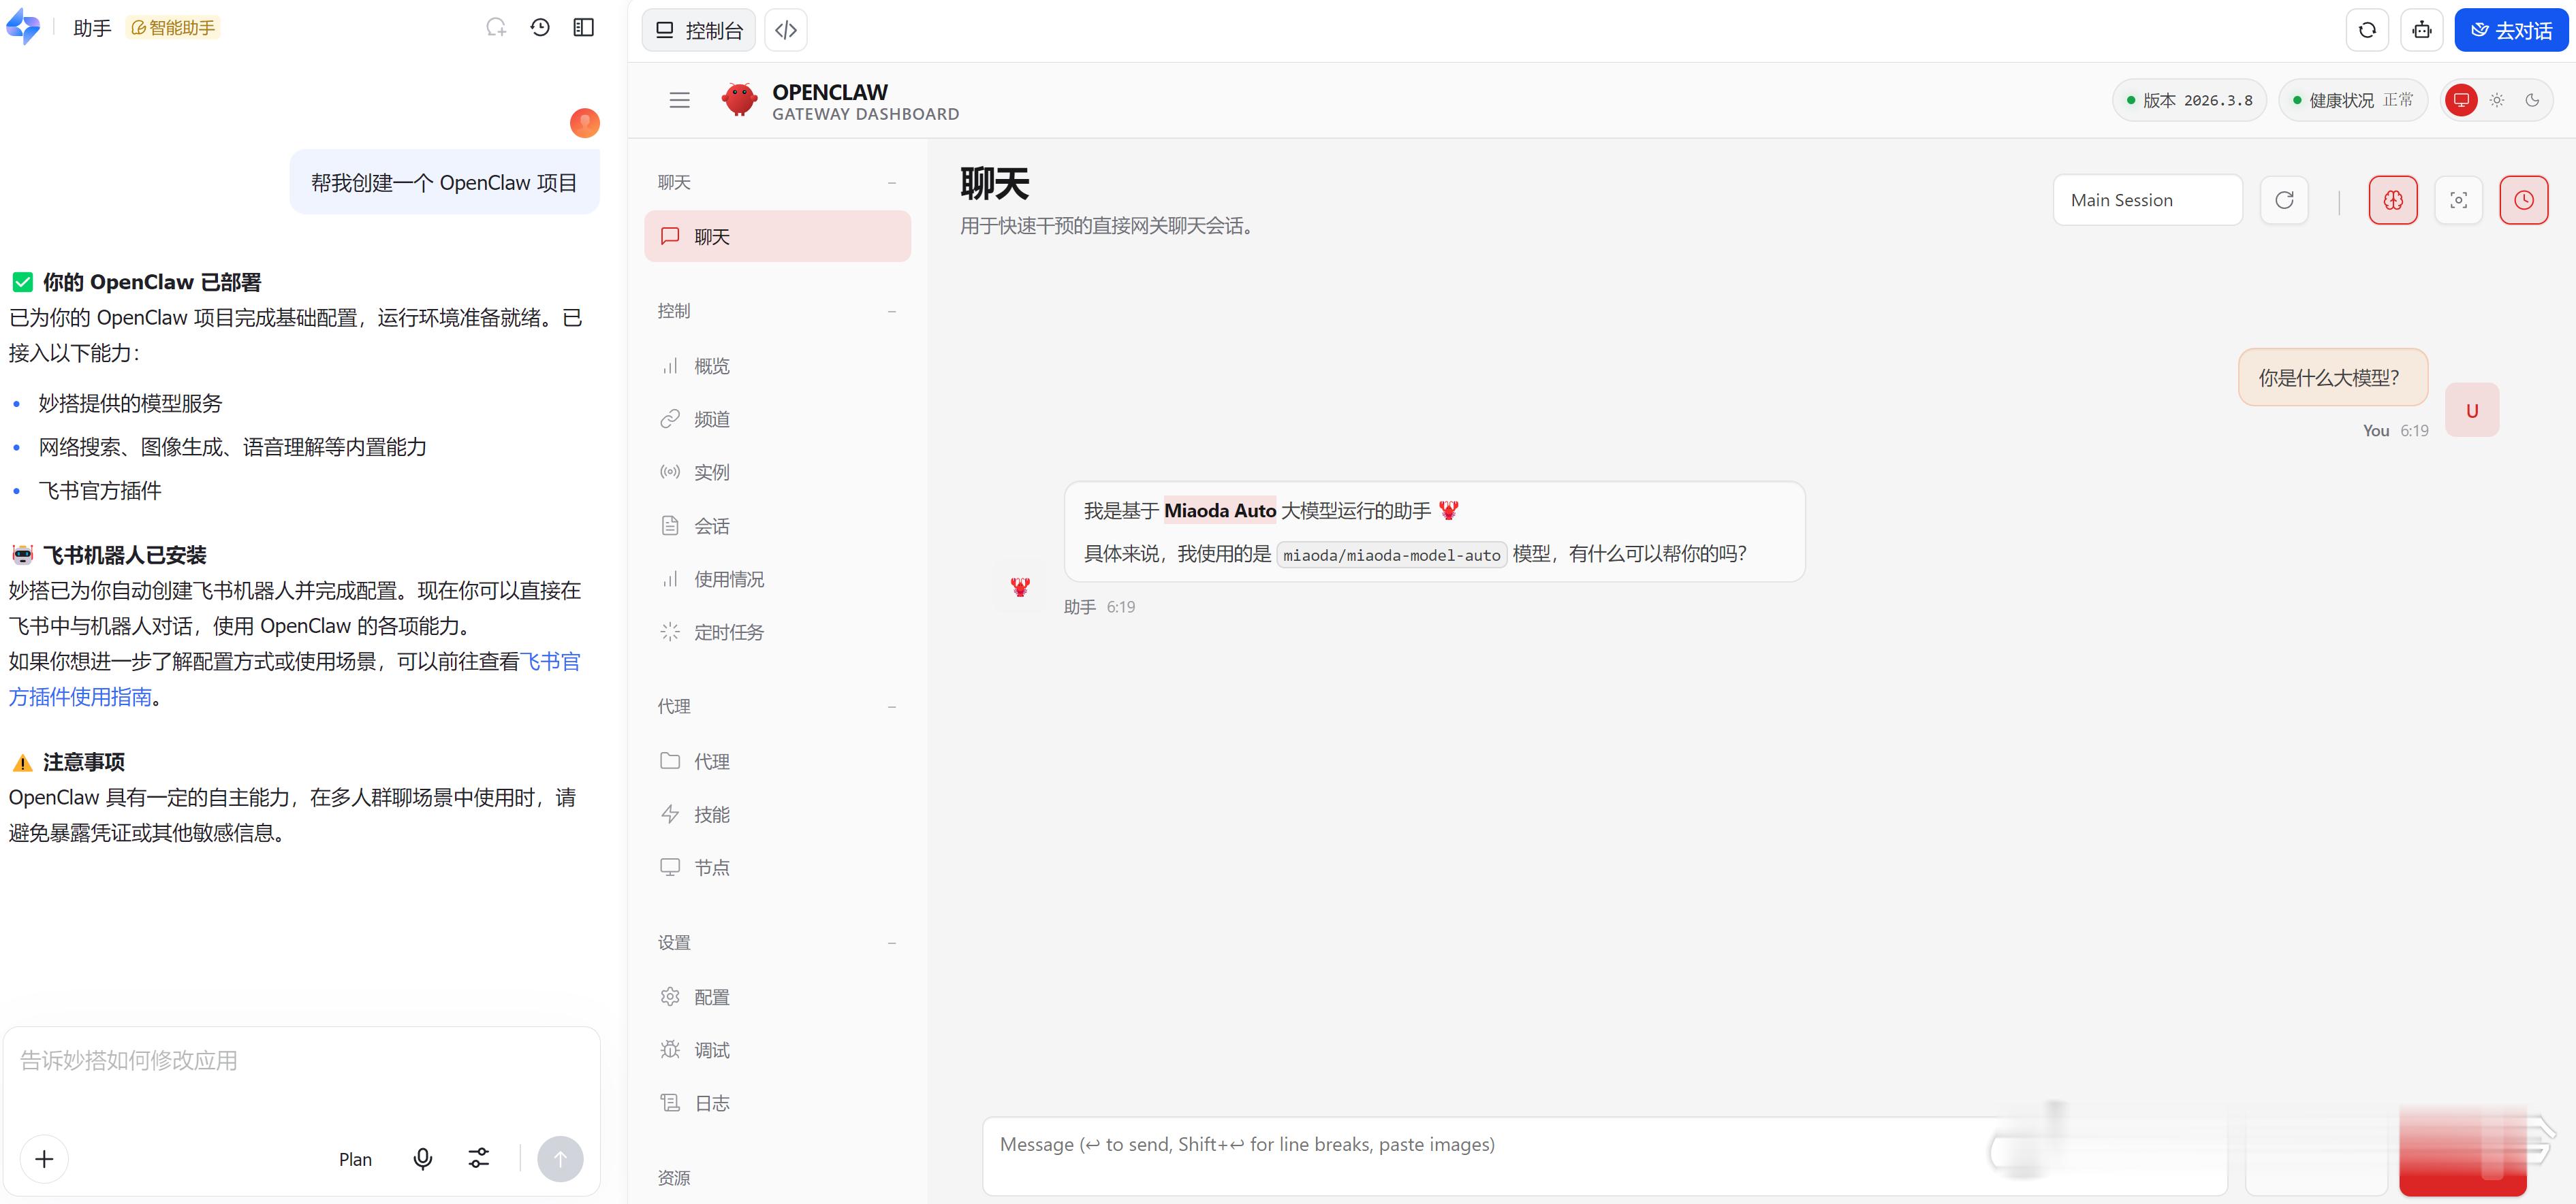The image size is (2576, 1204).
Task: Click the red clock icon in chat header
Action: (x=2523, y=200)
